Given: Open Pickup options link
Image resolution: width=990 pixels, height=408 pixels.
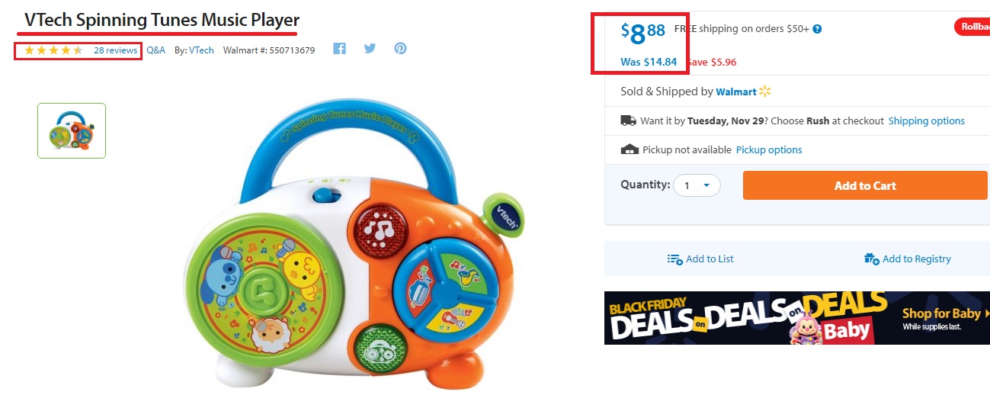Looking at the screenshot, I should 768,149.
